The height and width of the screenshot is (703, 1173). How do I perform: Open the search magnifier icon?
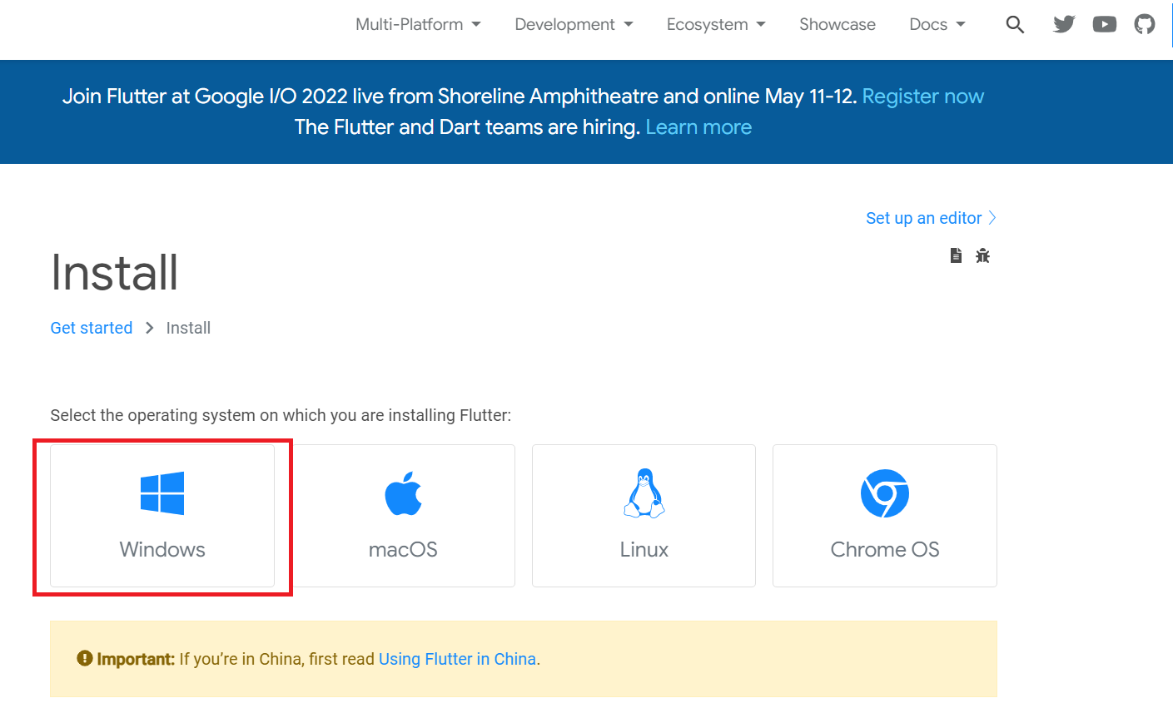(x=1015, y=24)
